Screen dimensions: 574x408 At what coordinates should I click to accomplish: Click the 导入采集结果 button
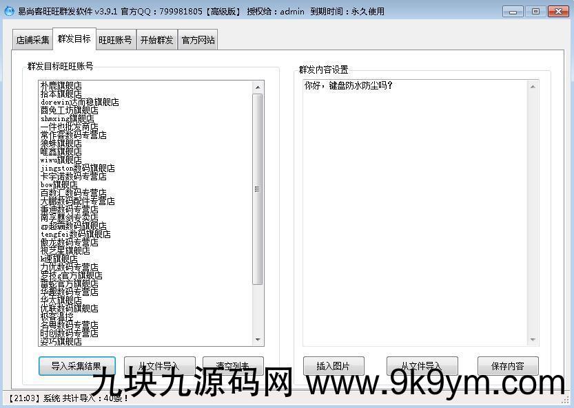[x=76, y=366]
